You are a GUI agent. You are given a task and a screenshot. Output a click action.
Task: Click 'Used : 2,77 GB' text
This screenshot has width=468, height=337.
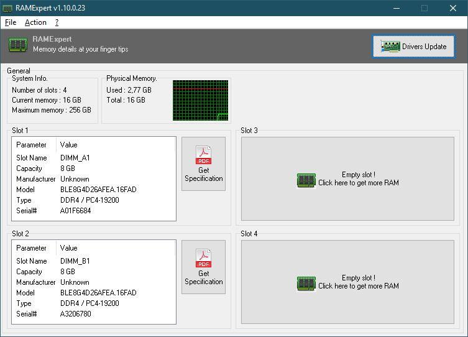pyautogui.click(x=129, y=90)
